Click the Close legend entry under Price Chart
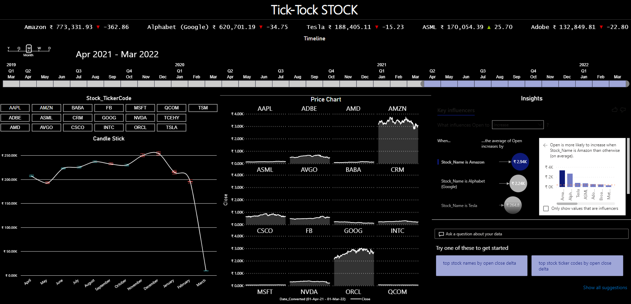Image resolution: width=631 pixels, height=304 pixels. [360, 299]
